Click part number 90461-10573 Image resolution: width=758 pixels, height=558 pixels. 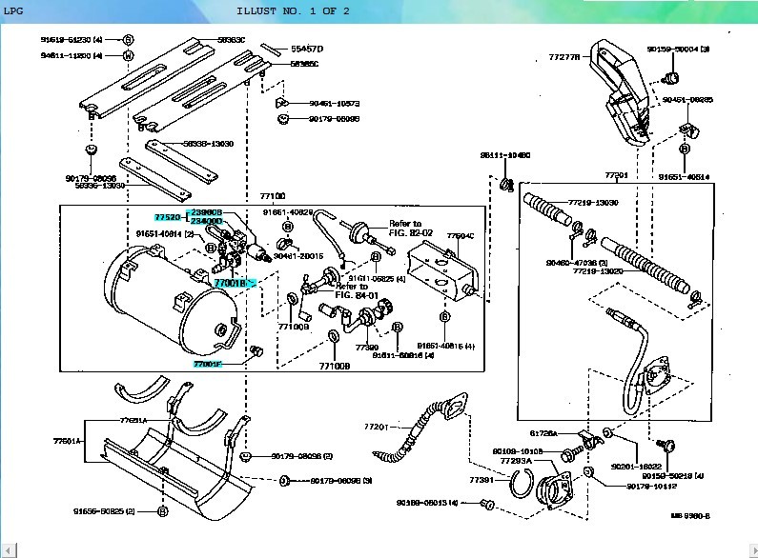point(334,103)
